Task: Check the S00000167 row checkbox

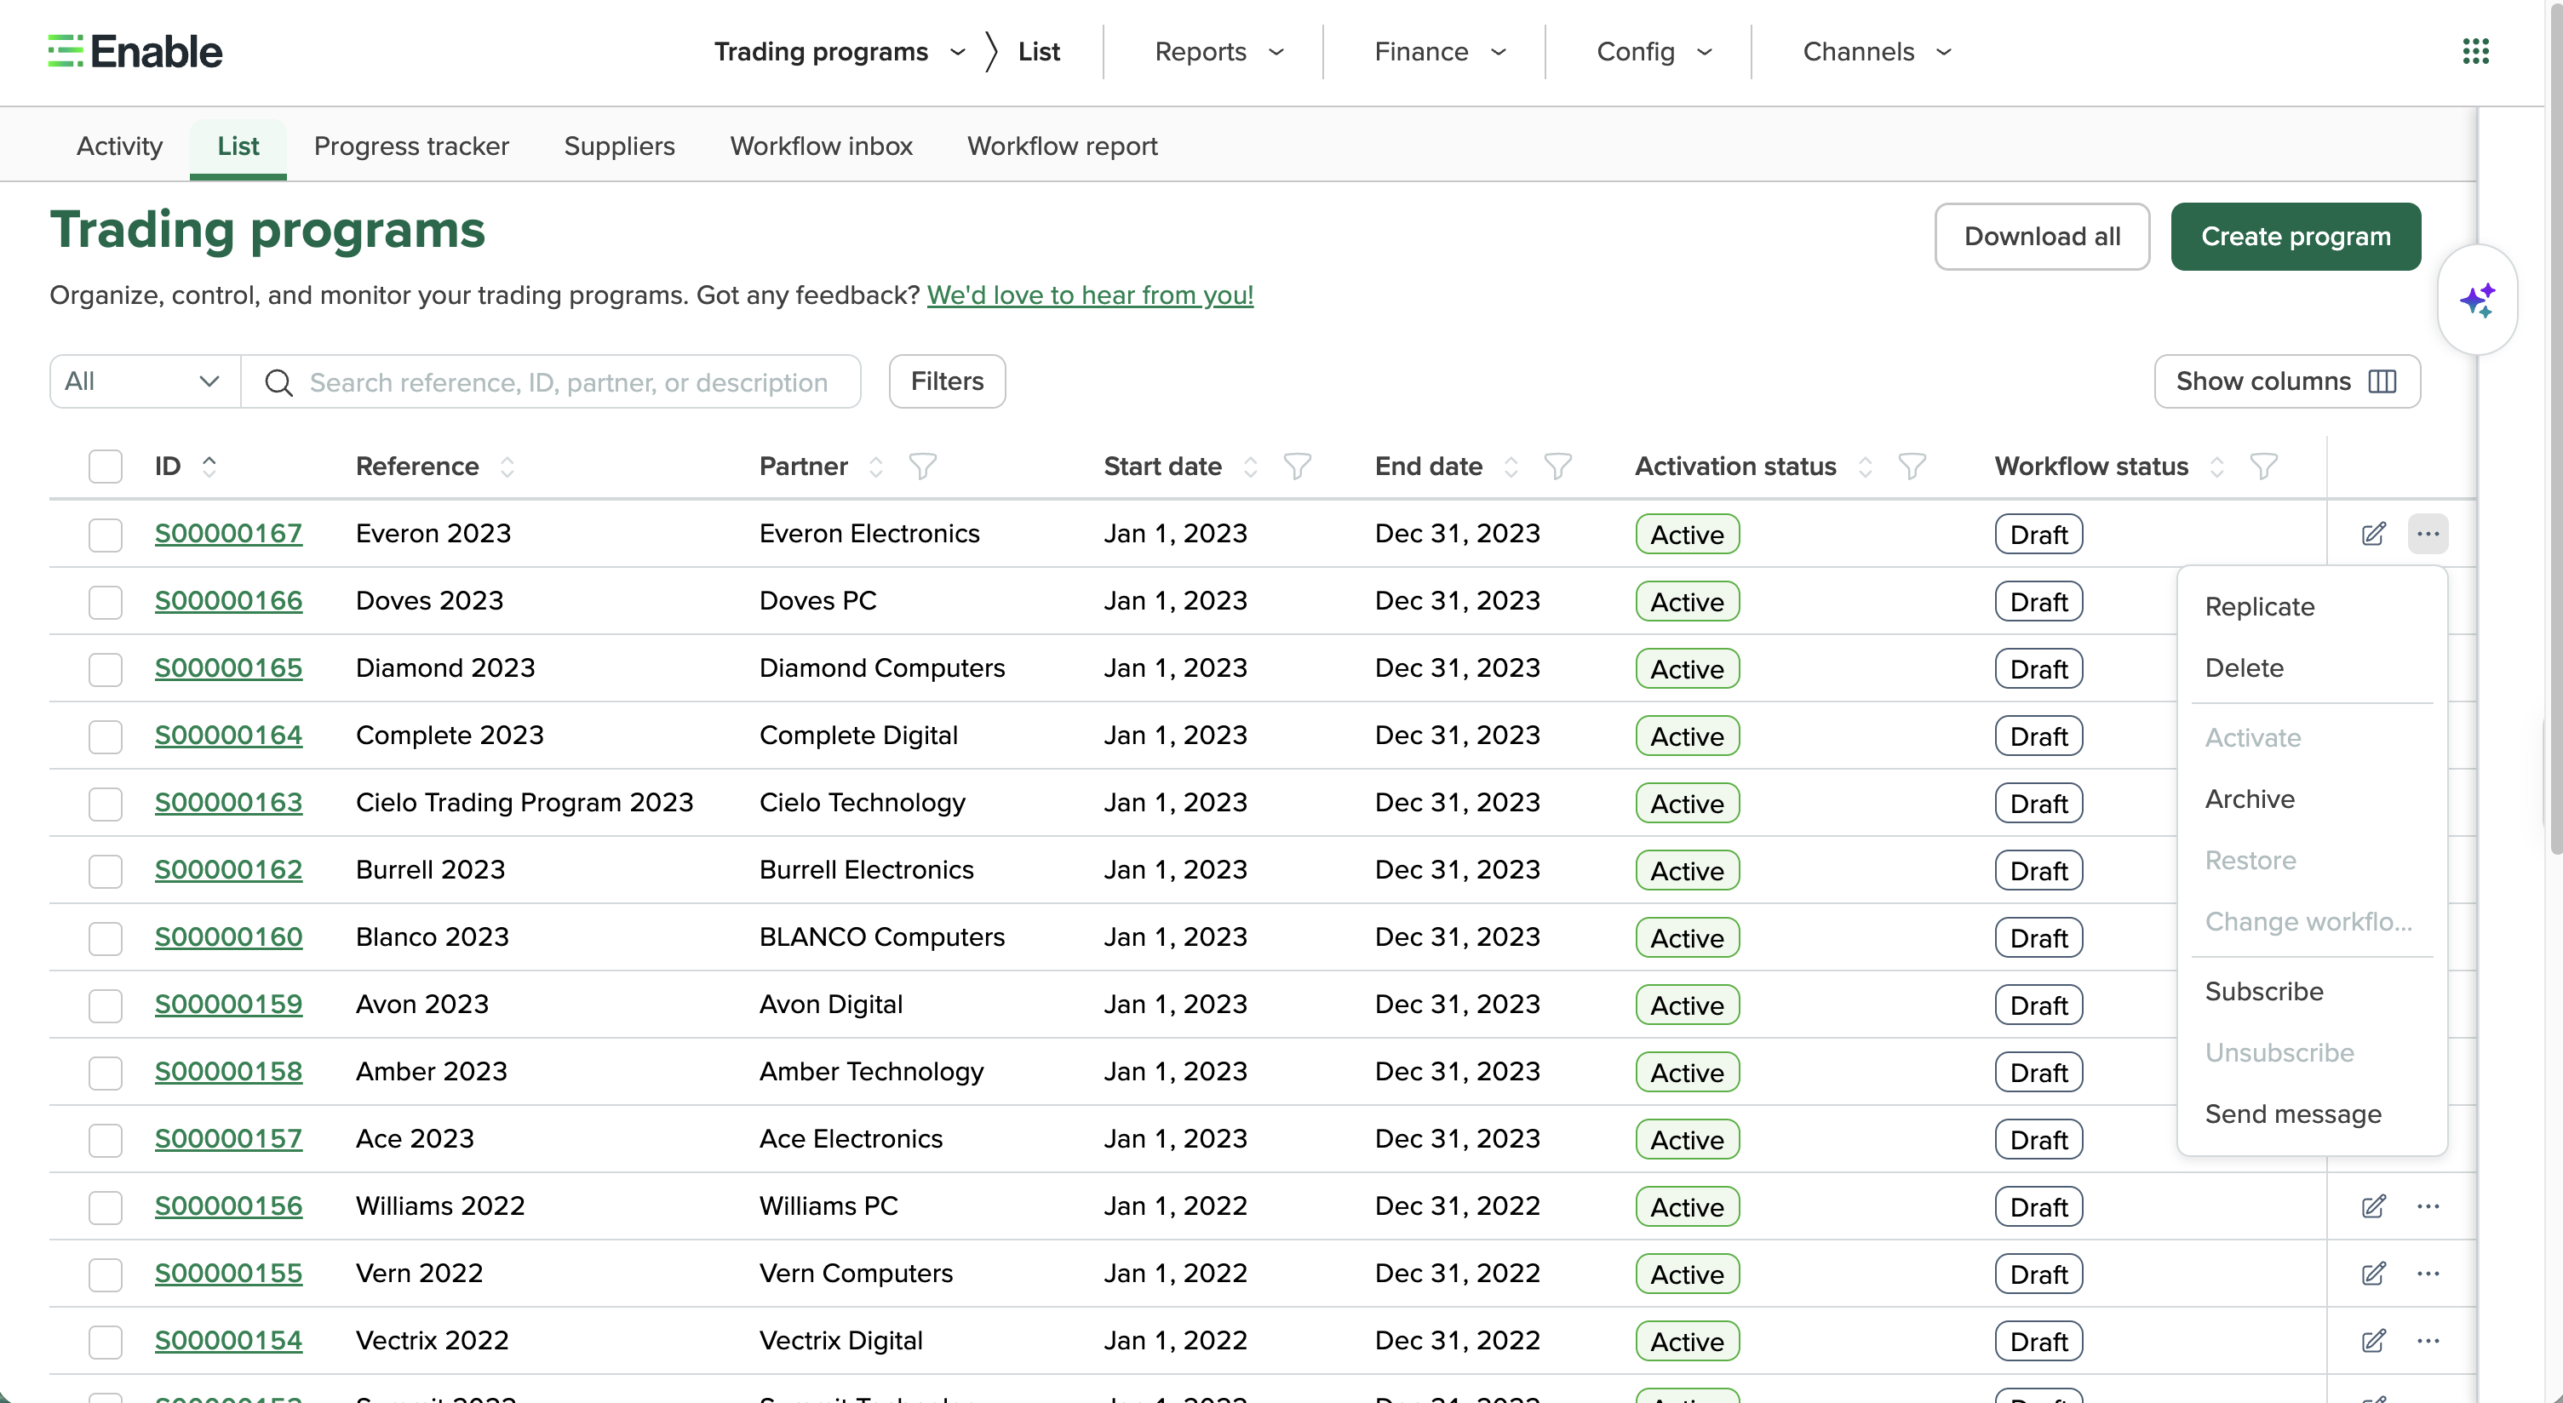Action: click(105, 535)
